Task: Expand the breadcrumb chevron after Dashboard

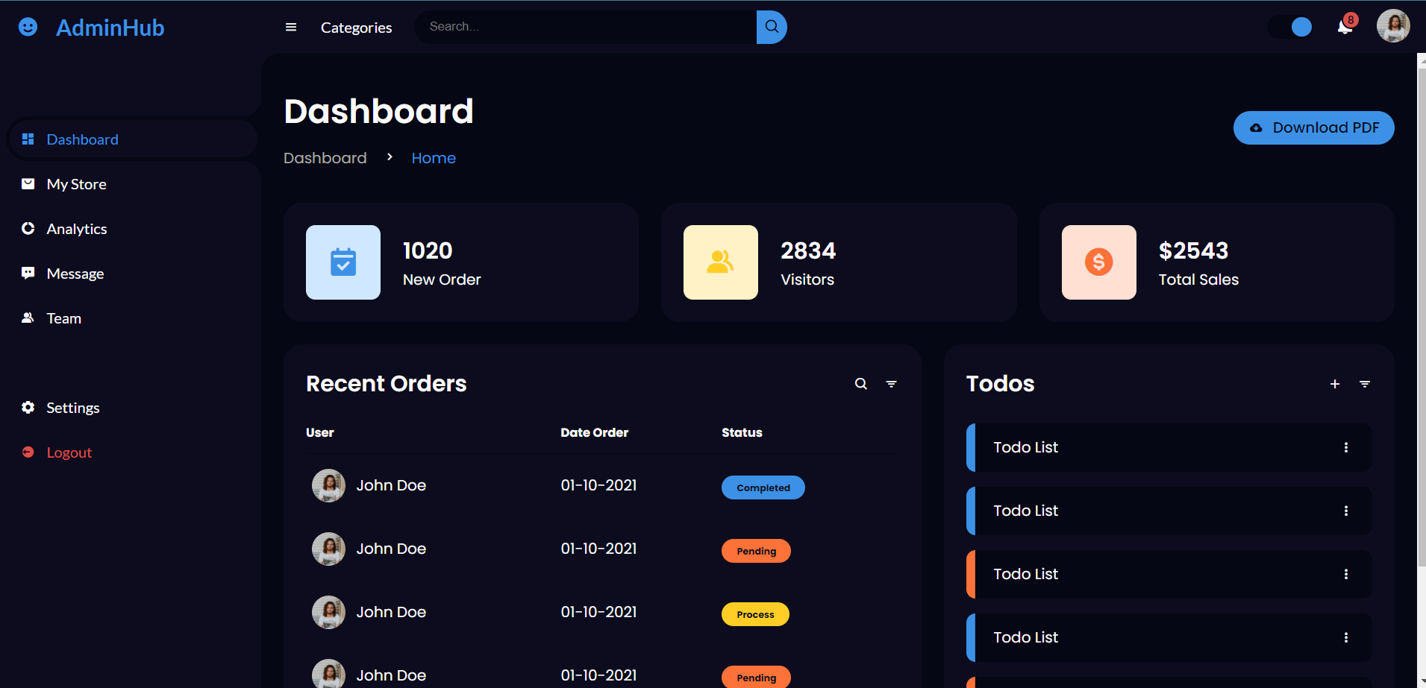Action: click(389, 158)
